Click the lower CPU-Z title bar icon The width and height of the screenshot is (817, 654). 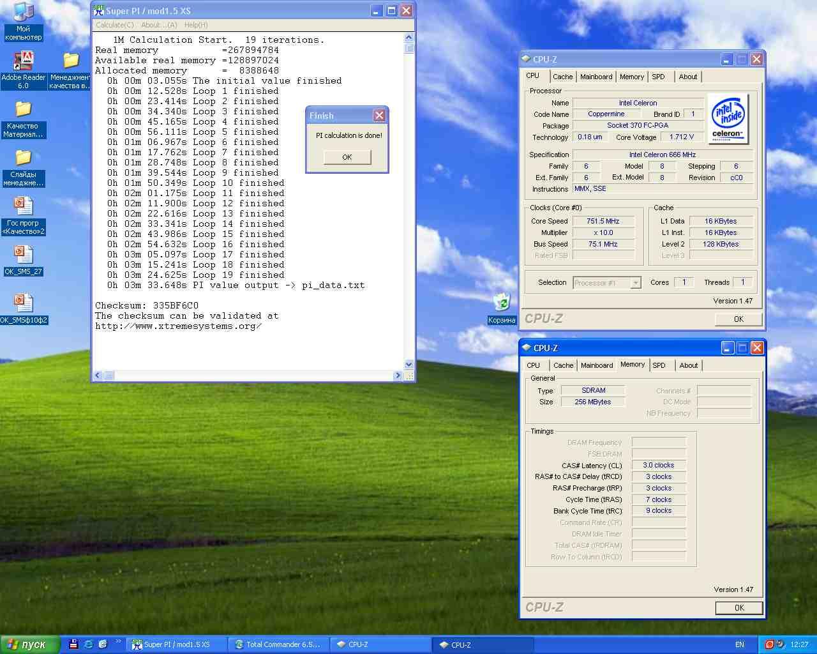(527, 347)
